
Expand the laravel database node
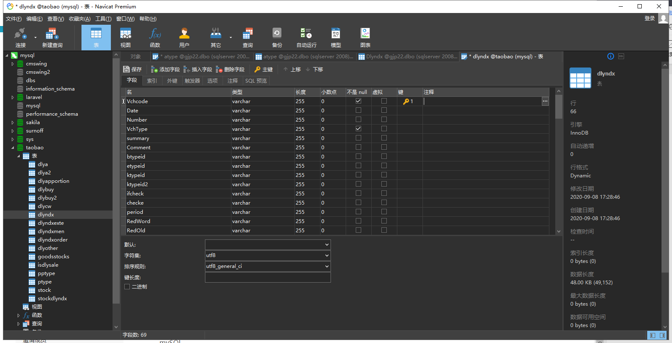pos(13,97)
